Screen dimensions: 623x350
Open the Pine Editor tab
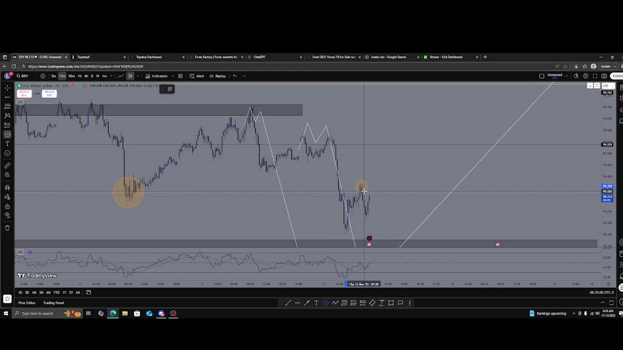[x=27, y=303]
